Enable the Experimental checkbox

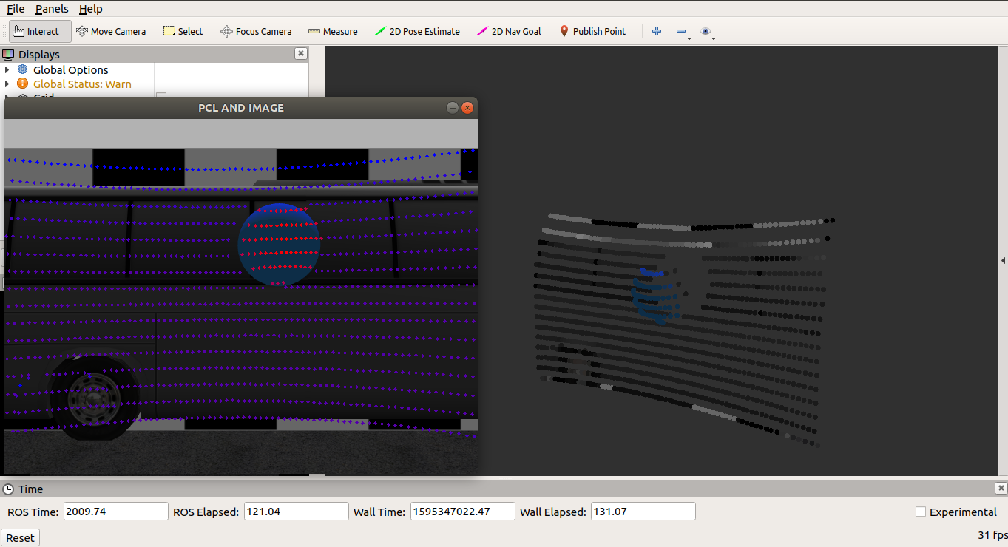(921, 512)
